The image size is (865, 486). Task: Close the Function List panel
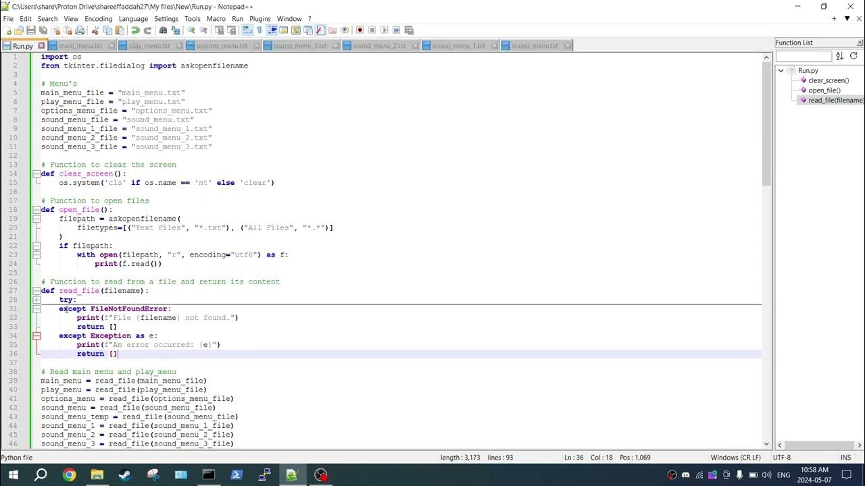click(x=858, y=43)
